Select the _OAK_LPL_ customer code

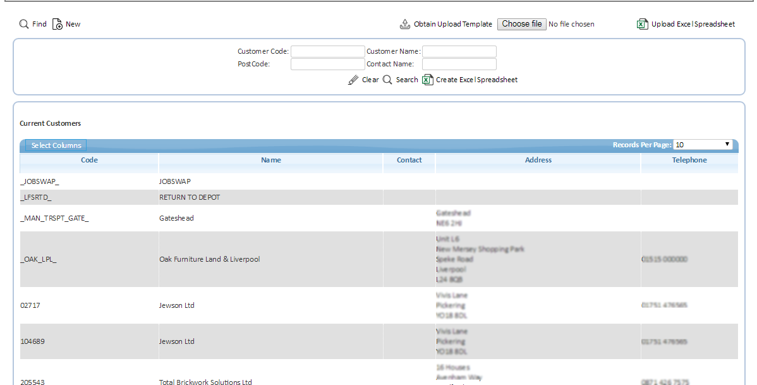pyautogui.click(x=39, y=259)
